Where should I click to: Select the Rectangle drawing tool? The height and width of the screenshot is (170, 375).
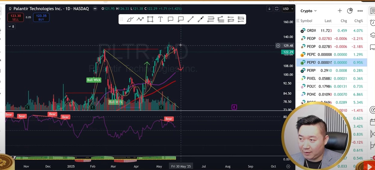click(x=150, y=19)
